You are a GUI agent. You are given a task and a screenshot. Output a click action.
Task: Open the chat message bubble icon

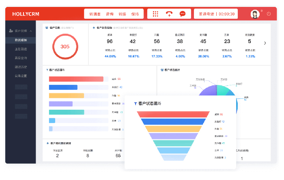(x=183, y=14)
